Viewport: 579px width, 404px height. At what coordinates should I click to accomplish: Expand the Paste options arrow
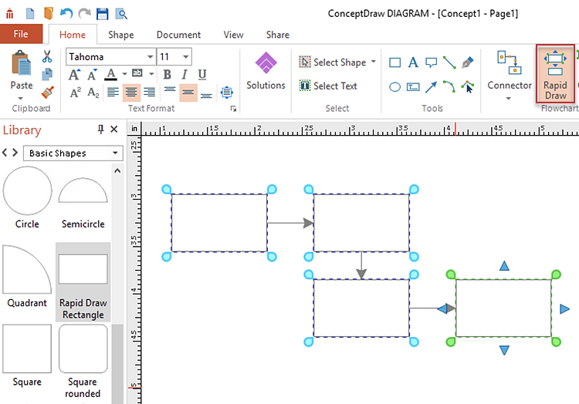[x=20, y=98]
